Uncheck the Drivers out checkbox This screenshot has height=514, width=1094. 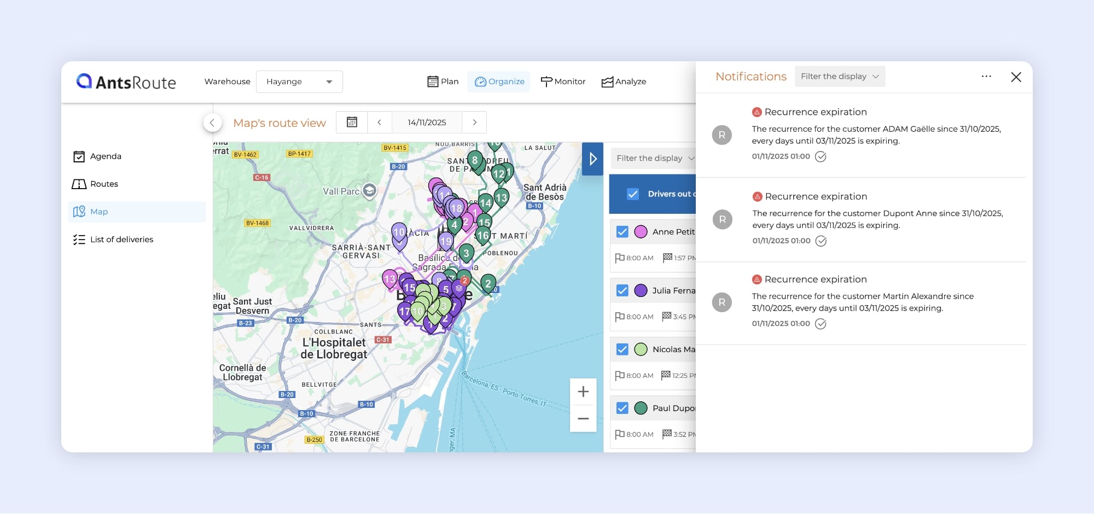(633, 194)
